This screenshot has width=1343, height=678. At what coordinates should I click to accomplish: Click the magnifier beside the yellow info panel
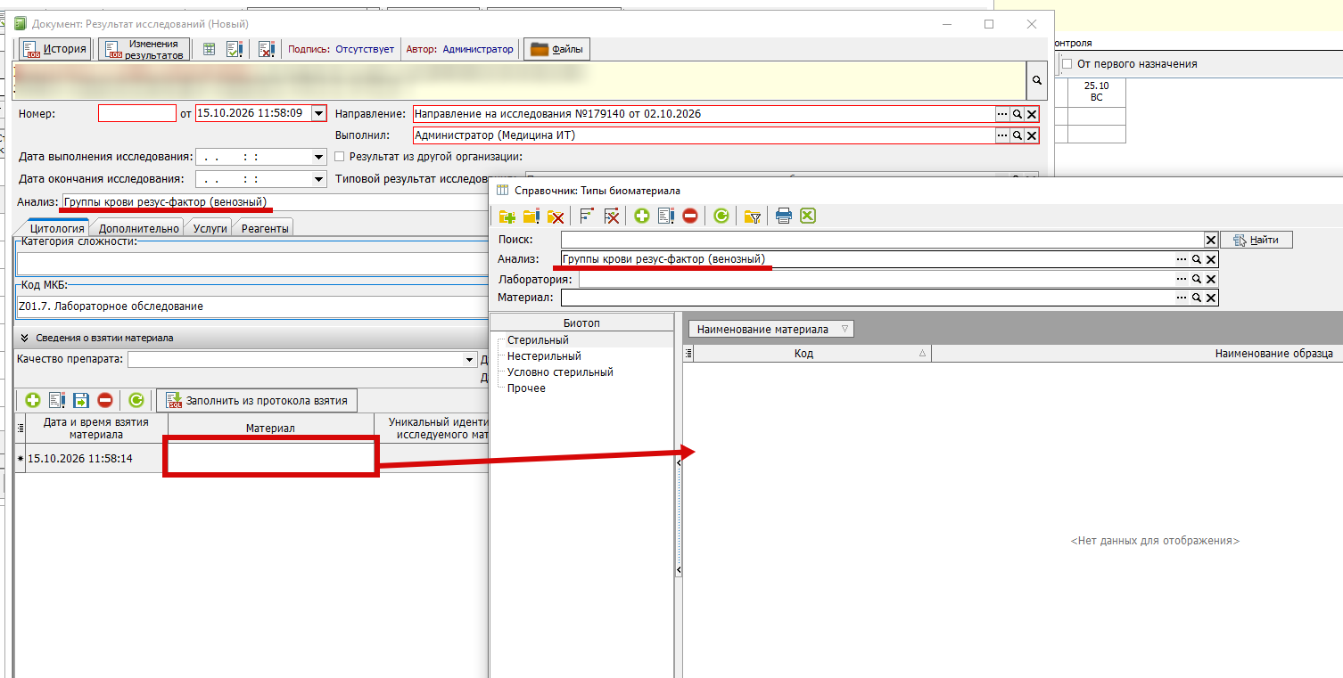1037,79
